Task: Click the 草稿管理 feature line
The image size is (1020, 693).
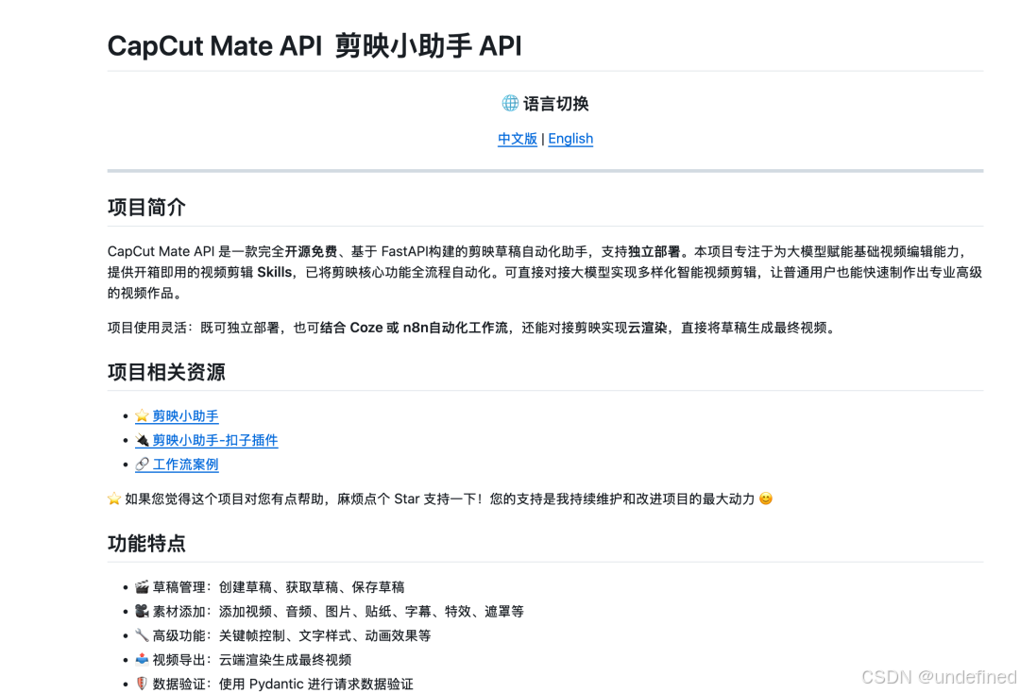Action: pyautogui.click(x=270, y=587)
